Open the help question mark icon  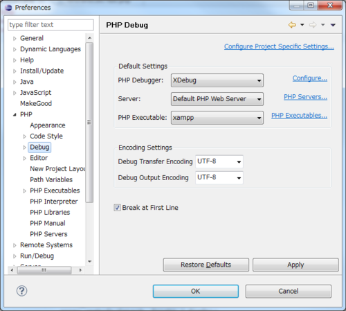click(21, 291)
